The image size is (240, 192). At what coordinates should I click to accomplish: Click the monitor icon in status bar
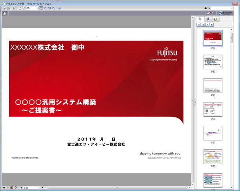[x=16, y=188]
